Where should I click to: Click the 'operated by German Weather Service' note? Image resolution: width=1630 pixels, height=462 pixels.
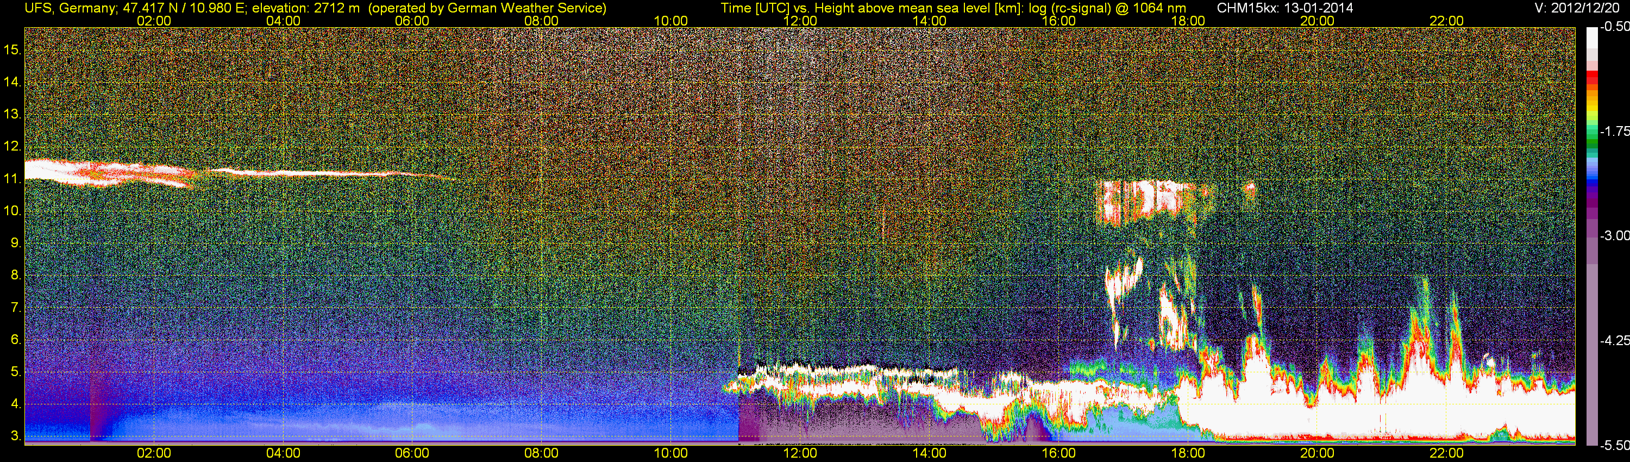coord(487,8)
